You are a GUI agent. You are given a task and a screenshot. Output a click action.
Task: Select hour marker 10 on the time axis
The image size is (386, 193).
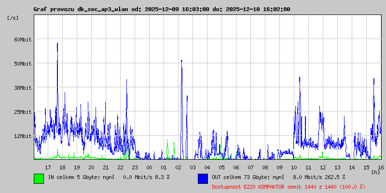tap(294, 167)
